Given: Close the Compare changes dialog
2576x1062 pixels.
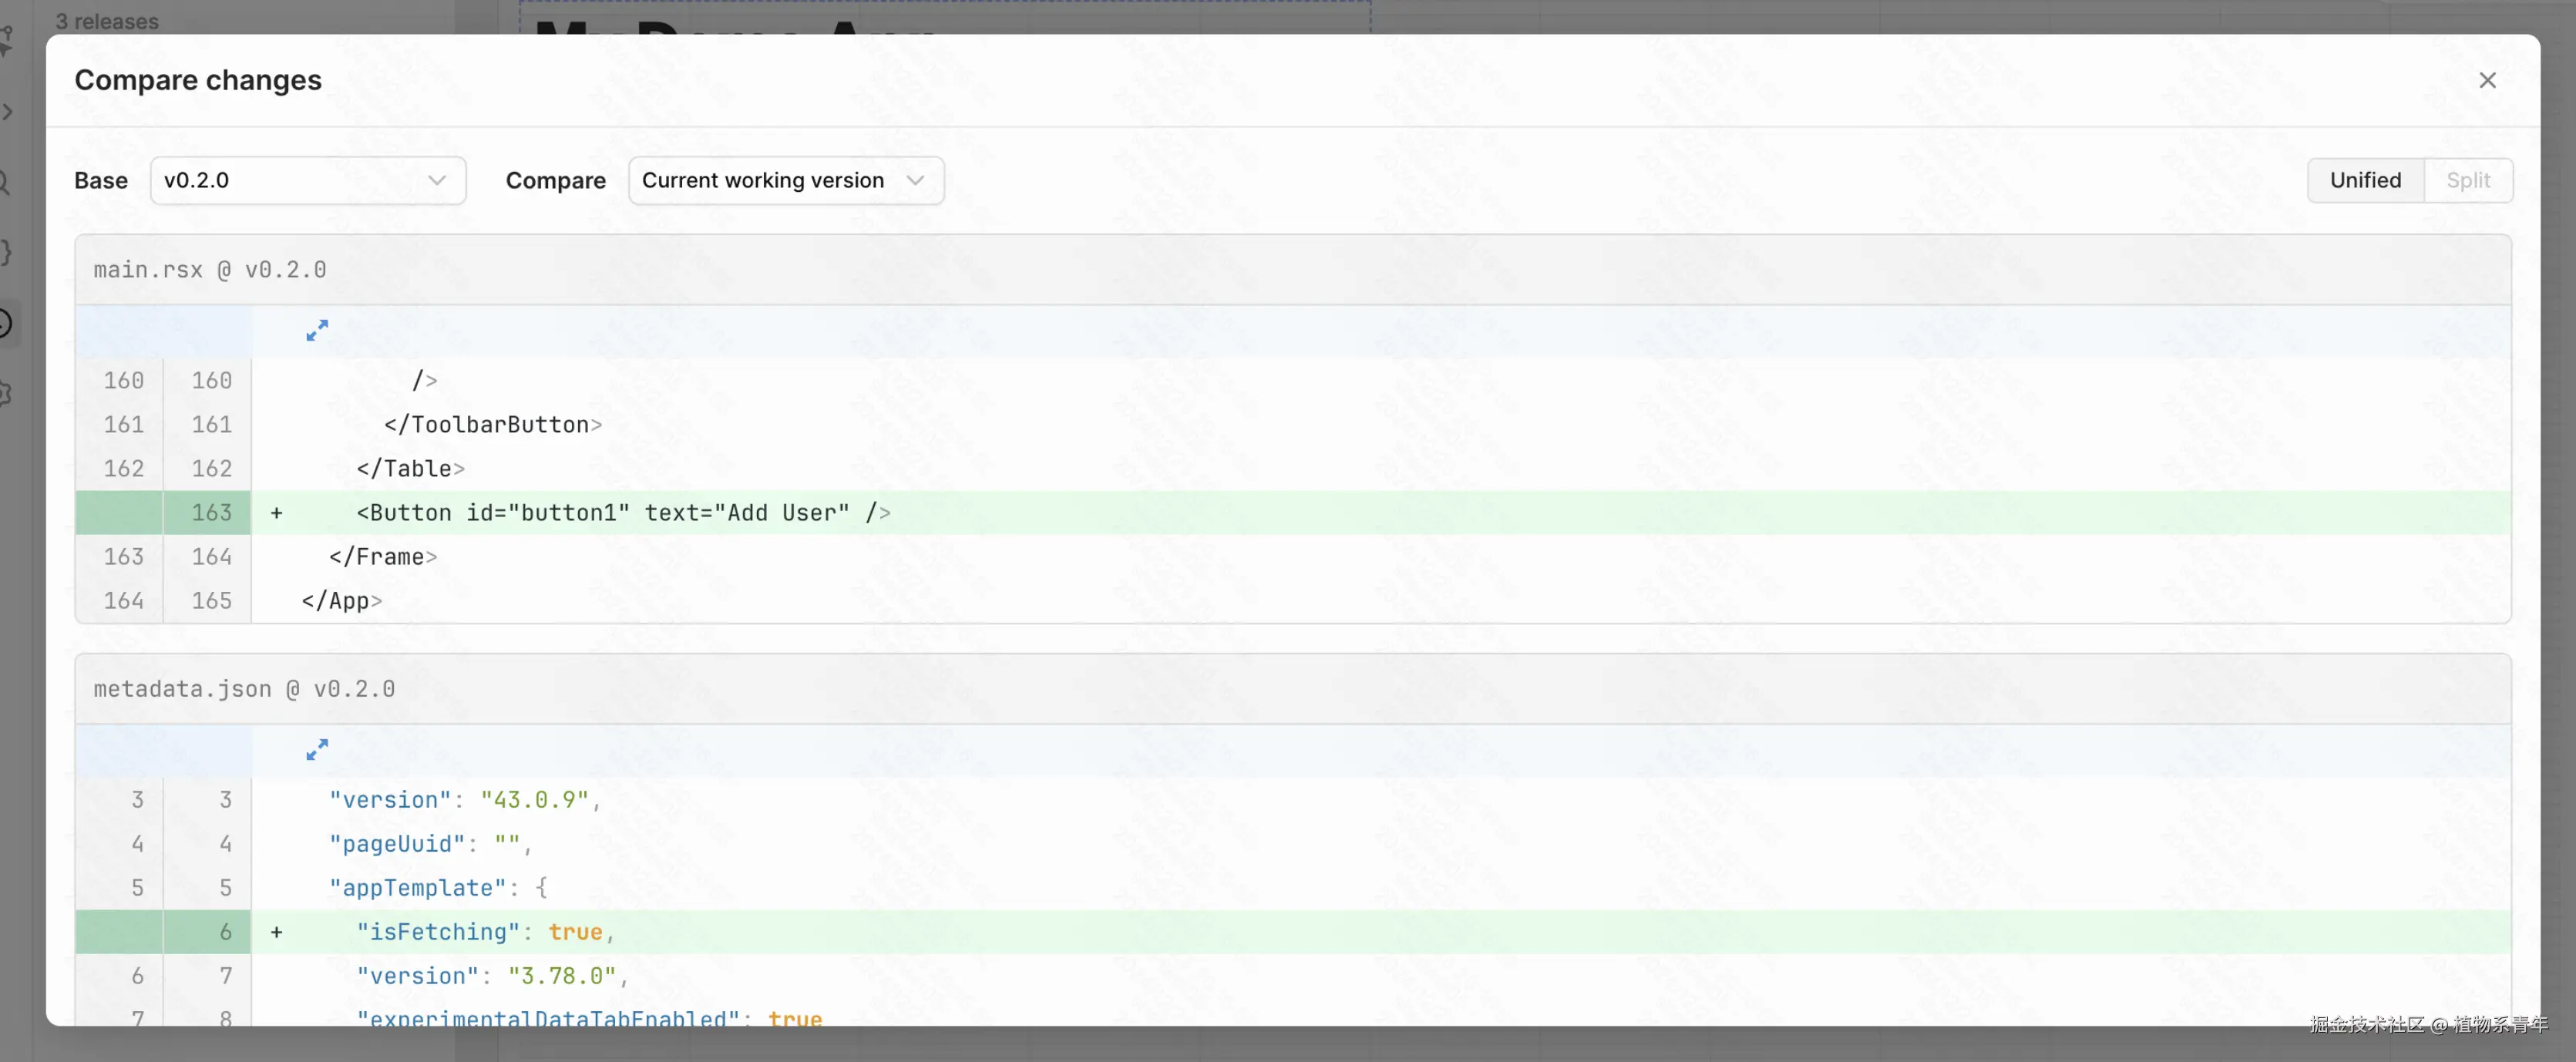Looking at the screenshot, I should pos(2487,80).
